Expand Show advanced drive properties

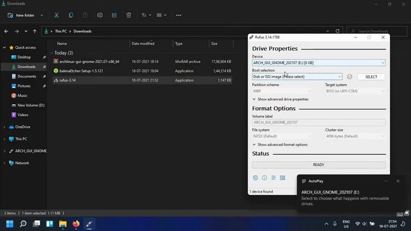280,99
